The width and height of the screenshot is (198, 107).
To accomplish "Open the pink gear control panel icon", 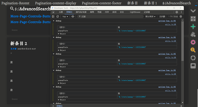I will (193, 42).
